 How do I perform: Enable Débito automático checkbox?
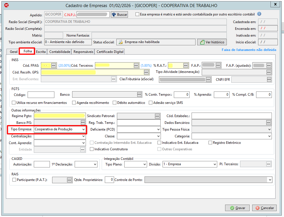(x=114, y=103)
